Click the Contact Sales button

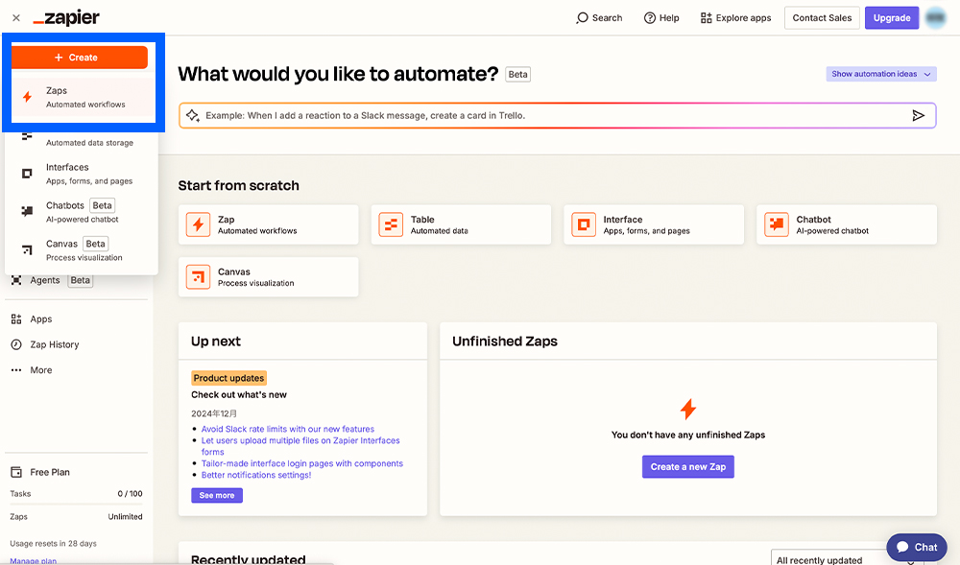pyautogui.click(x=822, y=17)
